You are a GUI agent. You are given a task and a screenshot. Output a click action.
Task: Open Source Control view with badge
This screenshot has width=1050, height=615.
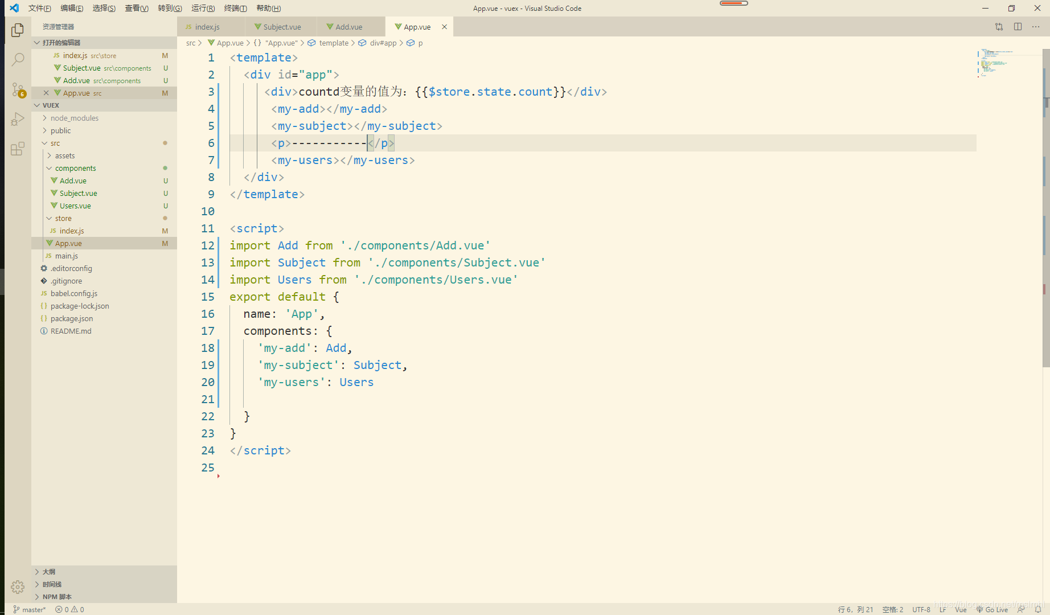tap(18, 89)
